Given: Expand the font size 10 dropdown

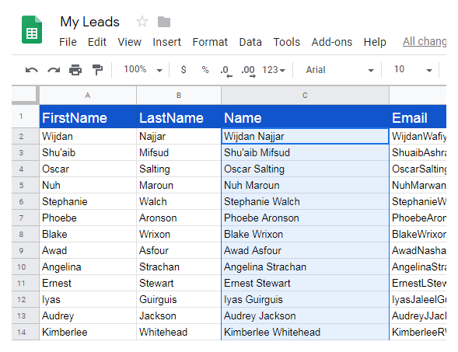Looking at the screenshot, I should click(413, 69).
